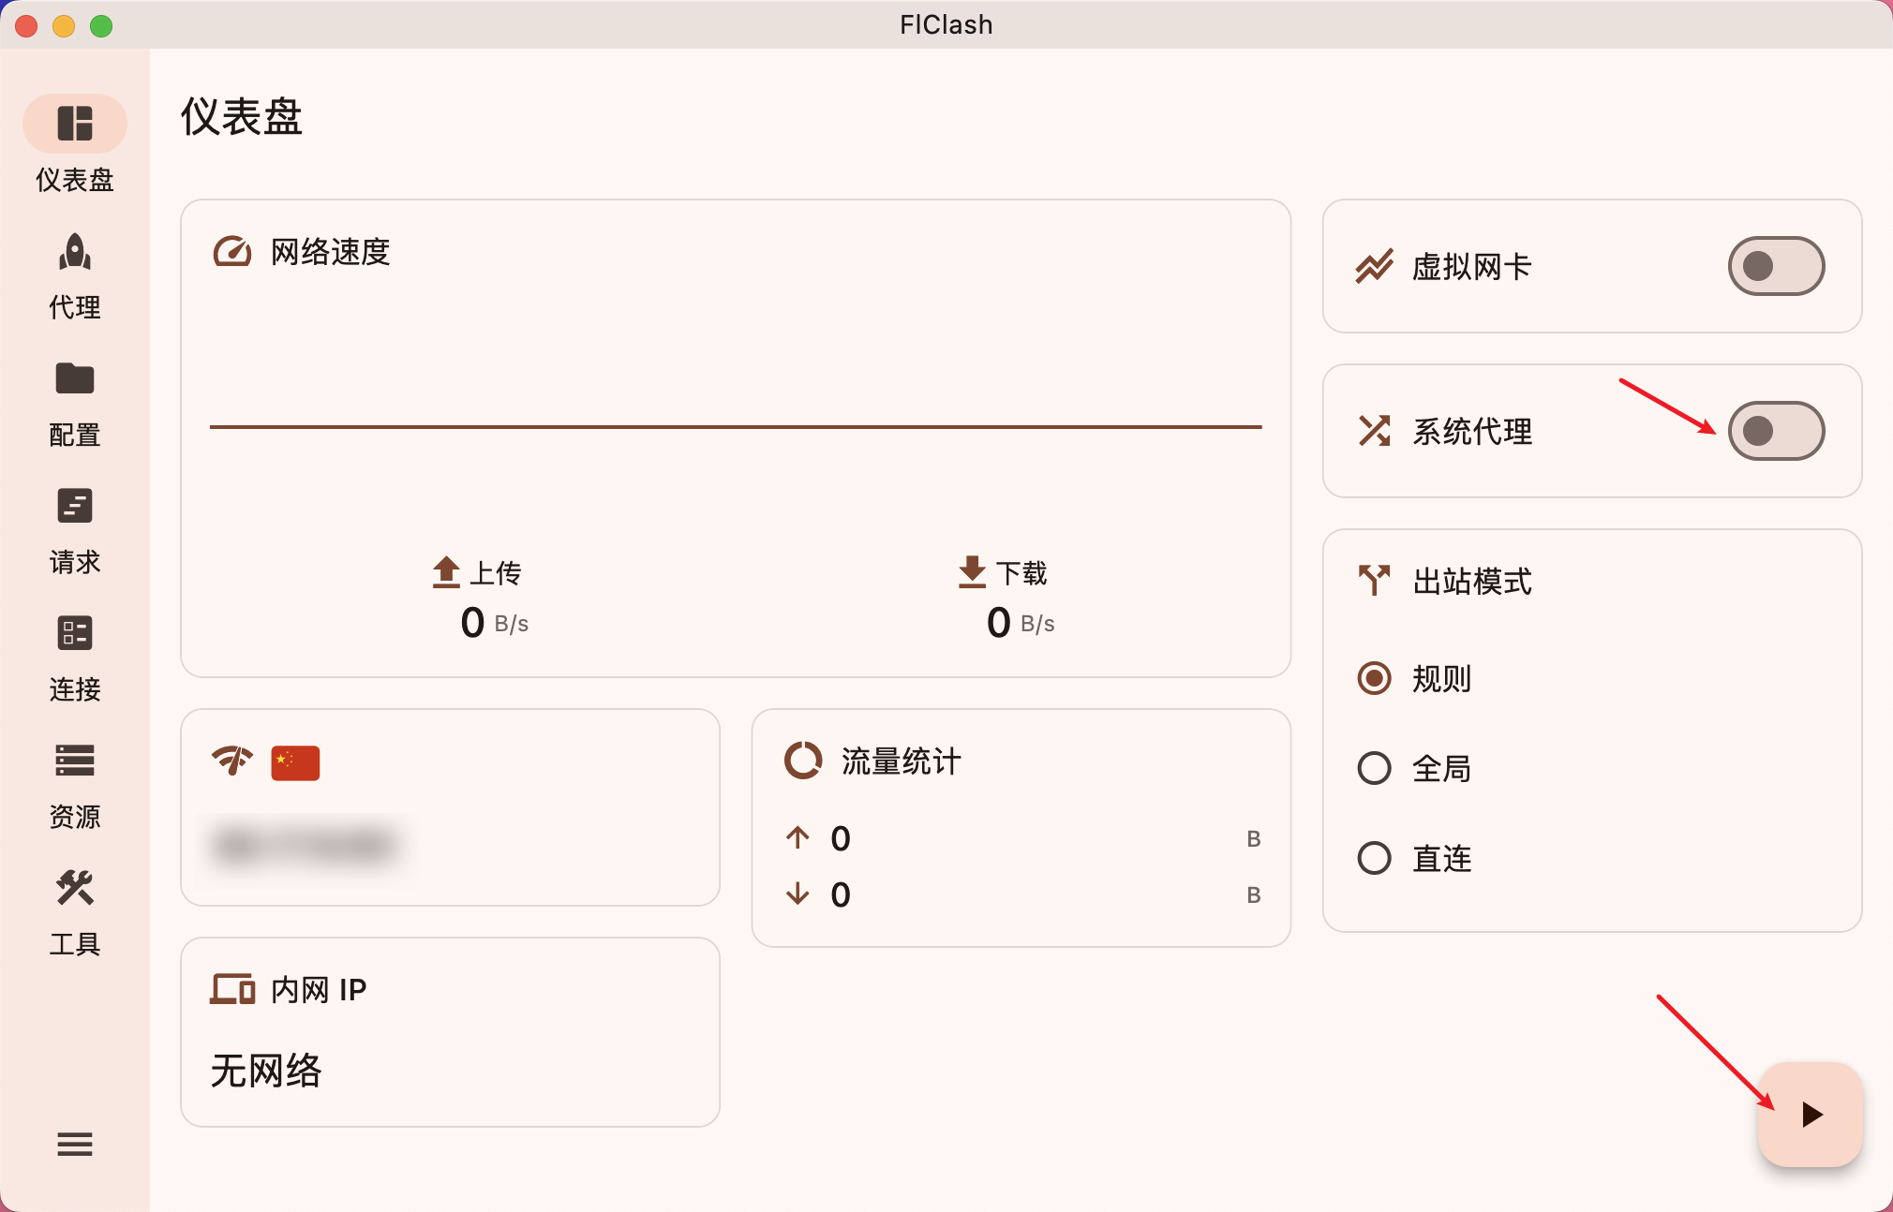Viewport: 1893px width, 1212px height.
Task: Click the 下载 download arrow icon
Action: point(973,572)
